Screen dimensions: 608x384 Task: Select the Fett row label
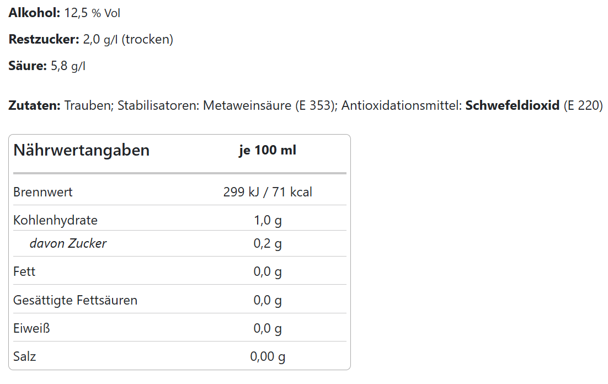[24, 271]
